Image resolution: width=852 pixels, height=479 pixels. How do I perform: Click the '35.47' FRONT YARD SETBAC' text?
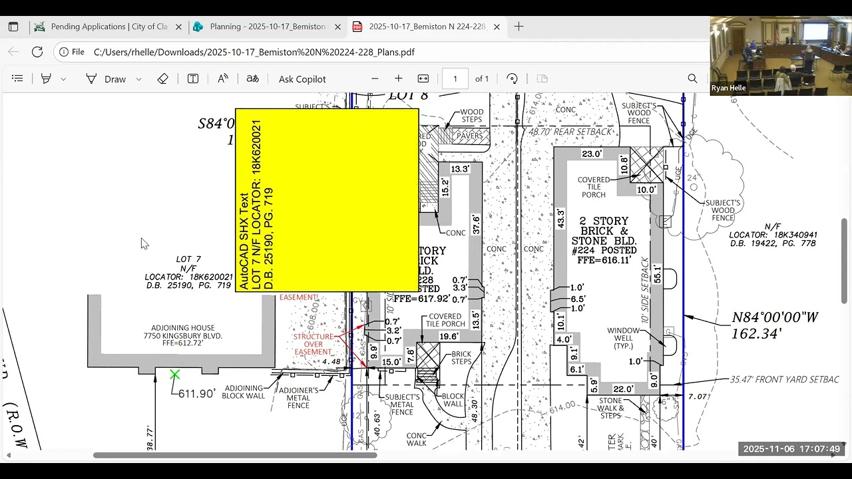(x=784, y=379)
